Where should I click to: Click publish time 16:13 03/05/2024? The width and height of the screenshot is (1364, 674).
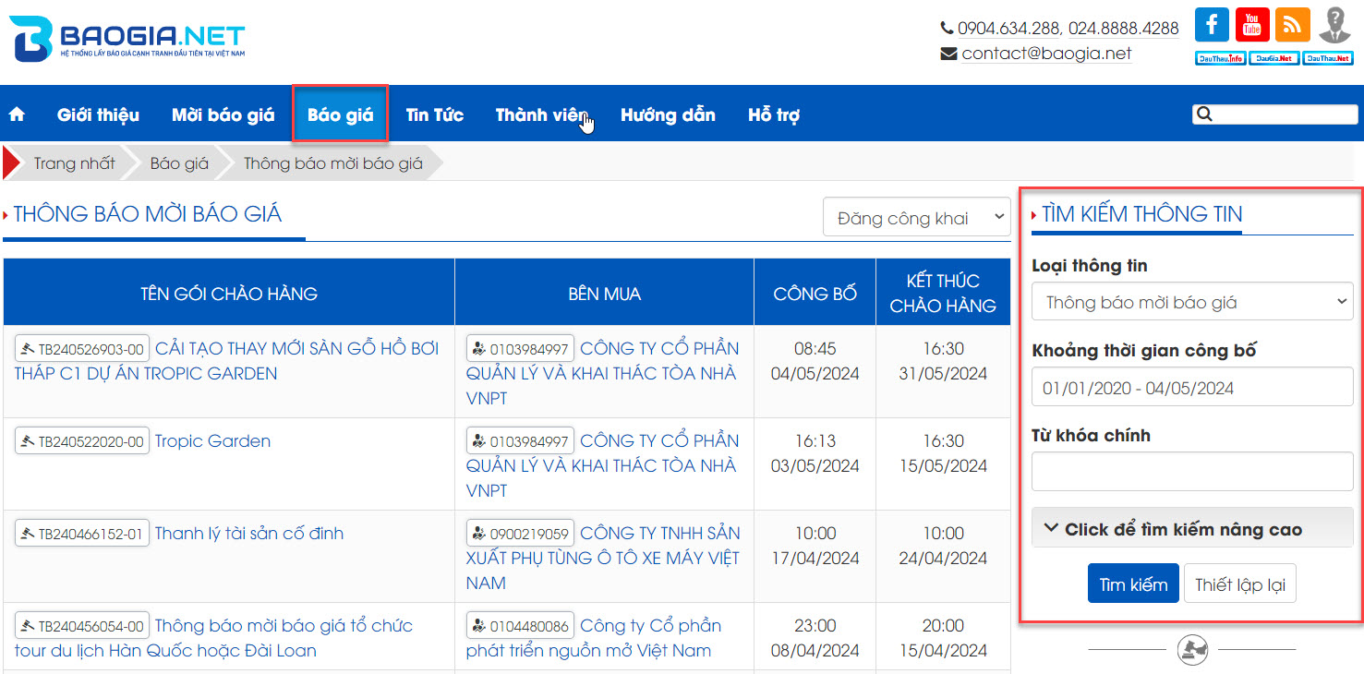(x=815, y=453)
